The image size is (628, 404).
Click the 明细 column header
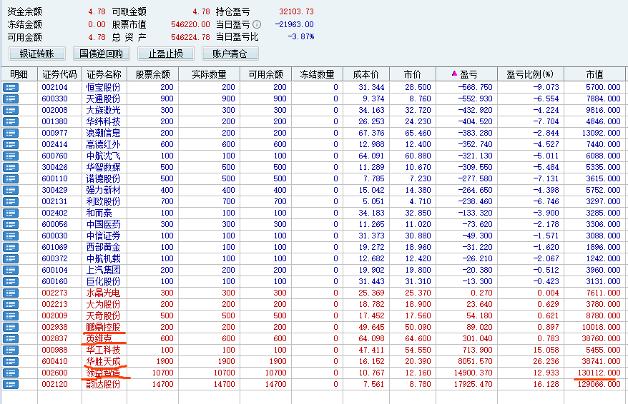[19, 74]
